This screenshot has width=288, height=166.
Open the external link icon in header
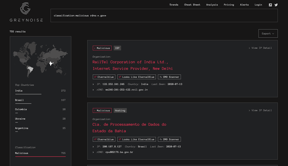(x=270, y=5)
